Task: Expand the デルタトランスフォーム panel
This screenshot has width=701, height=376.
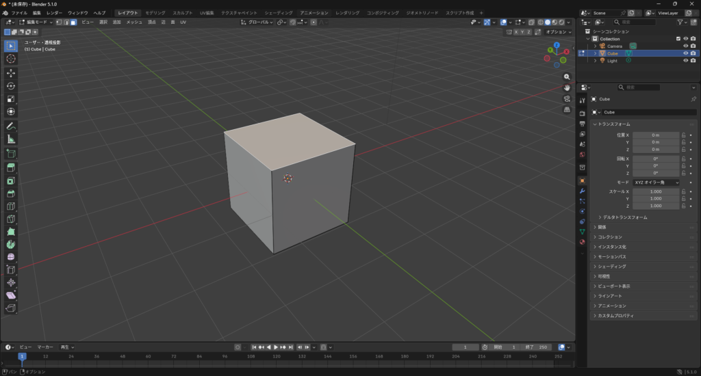Action: tap(623, 217)
